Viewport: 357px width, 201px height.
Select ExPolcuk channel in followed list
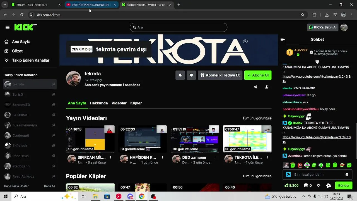coord(30,145)
